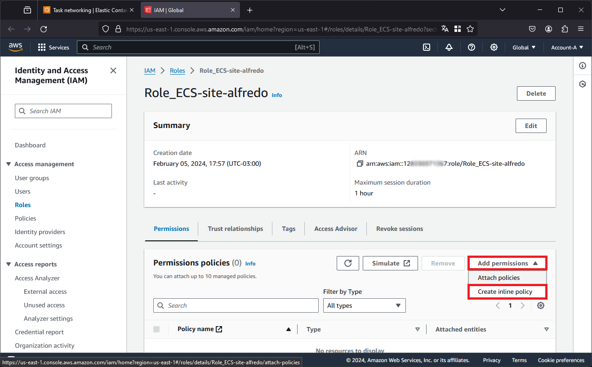Go to previous page of policies
The width and height of the screenshot is (592, 367).
point(498,305)
